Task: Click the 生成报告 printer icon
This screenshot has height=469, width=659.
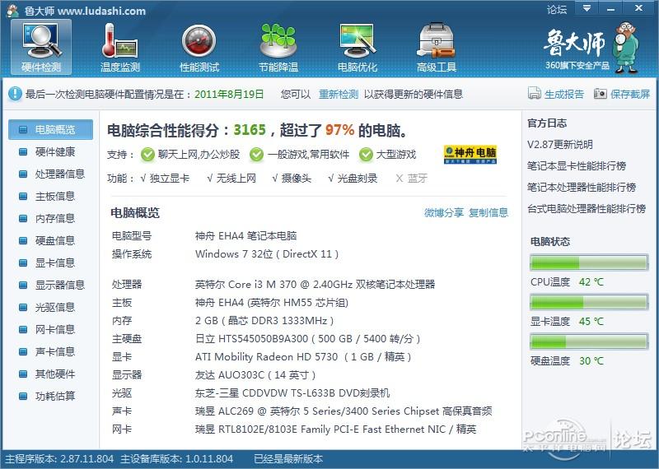Action: [534, 93]
